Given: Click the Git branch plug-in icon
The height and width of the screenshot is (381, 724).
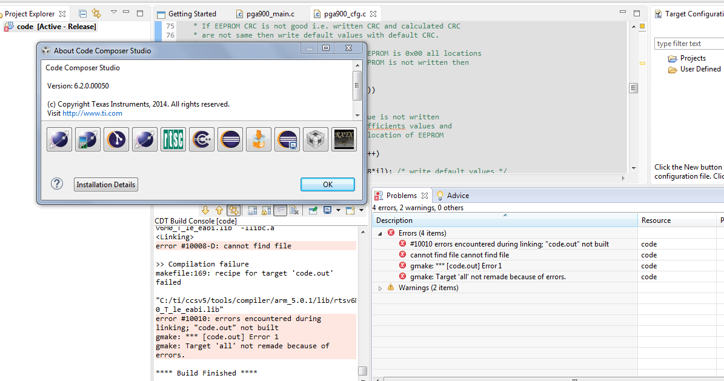Looking at the screenshot, I should click(116, 139).
